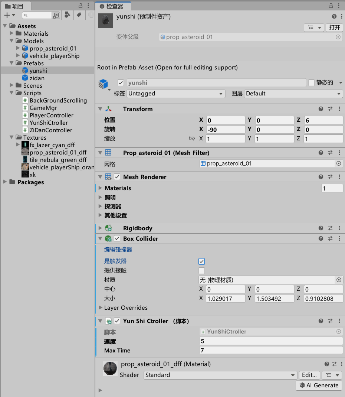Screen dimensions: 345x397
Task: Click the Project search input box
Action: point(37,15)
